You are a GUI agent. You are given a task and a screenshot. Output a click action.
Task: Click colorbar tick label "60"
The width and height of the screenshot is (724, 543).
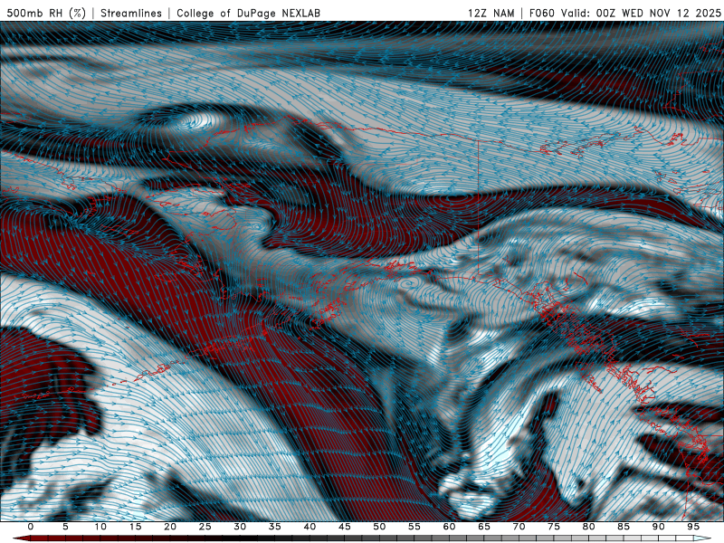tap(449, 527)
